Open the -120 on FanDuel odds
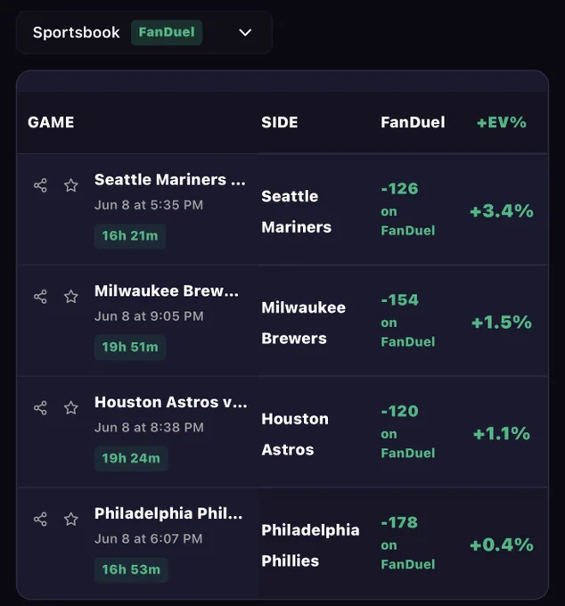 click(x=408, y=431)
